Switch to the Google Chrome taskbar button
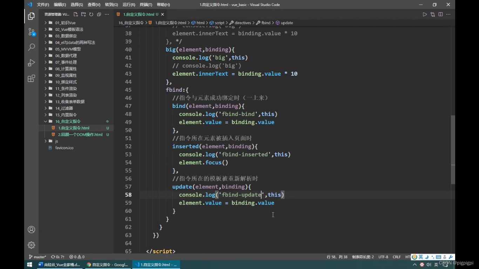 107,264
